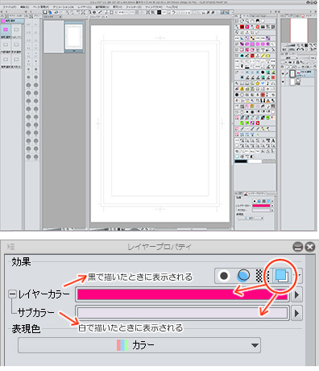Toggle visibility eye of the top layer
Viewport: 319px width, 371px height.
coord(283,73)
